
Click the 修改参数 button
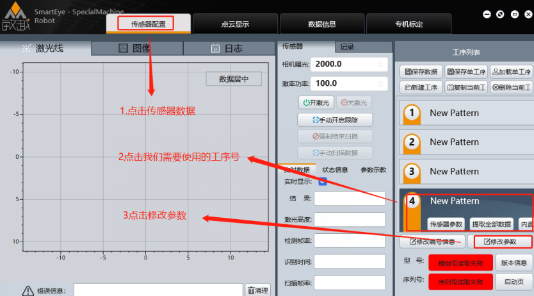pyautogui.click(x=500, y=242)
